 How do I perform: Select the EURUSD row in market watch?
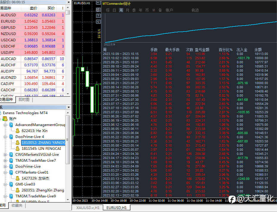[x=32, y=21]
